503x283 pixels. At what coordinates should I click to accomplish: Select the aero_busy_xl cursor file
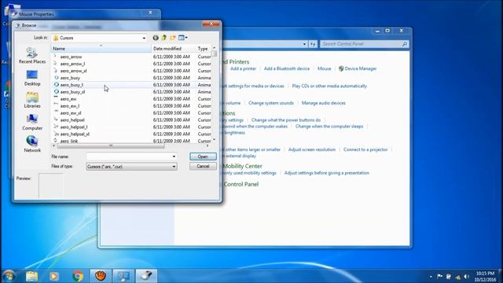[x=72, y=92]
